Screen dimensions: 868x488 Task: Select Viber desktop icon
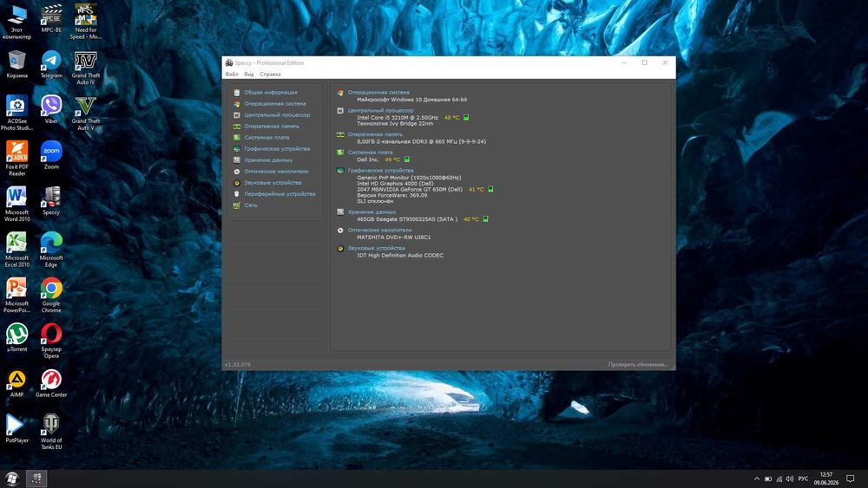[51, 109]
